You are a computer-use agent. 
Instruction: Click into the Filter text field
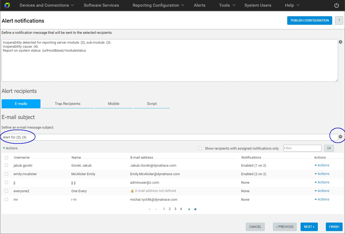[x=302, y=148]
